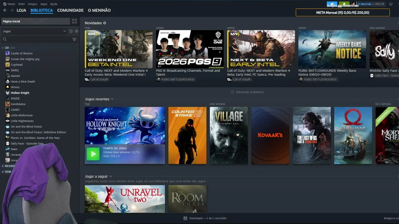Screen dimensions: 399x224
Task: Click the Hatred game icon
Action: [x=7, y=76]
